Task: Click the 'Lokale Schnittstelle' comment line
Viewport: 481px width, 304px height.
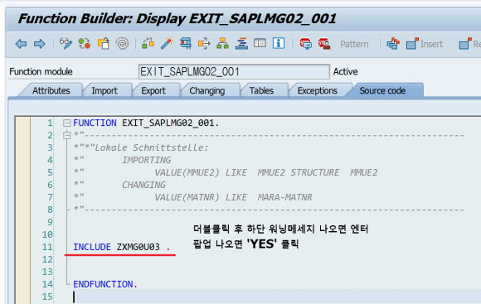Action: tap(141, 147)
